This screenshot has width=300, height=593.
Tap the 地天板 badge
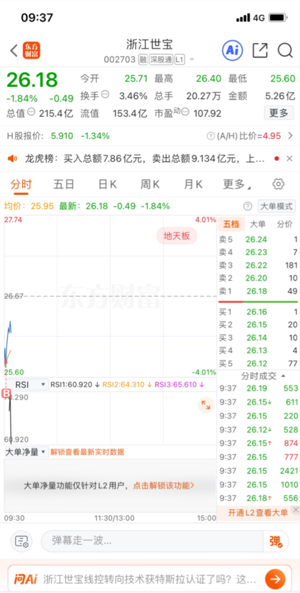(177, 236)
